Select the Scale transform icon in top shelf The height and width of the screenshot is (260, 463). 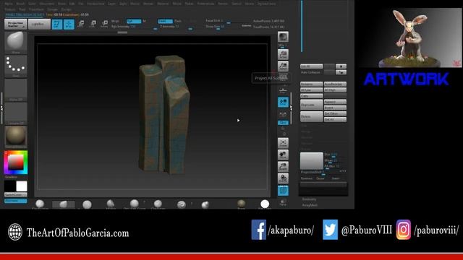click(93, 24)
